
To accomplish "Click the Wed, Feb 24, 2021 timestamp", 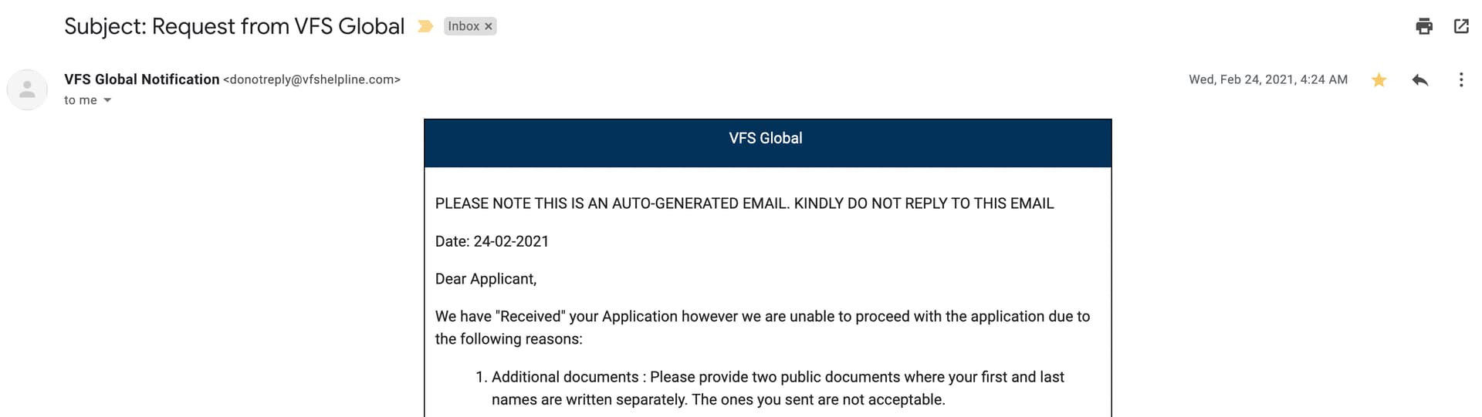I will click(1268, 79).
